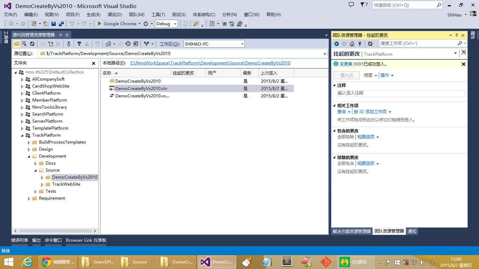479x269 pixels.
Task: Open the Browser Link 仪表板 tab
Action: (86, 240)
